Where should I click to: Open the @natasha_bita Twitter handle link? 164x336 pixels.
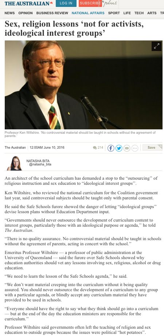[x=40, y=165]
